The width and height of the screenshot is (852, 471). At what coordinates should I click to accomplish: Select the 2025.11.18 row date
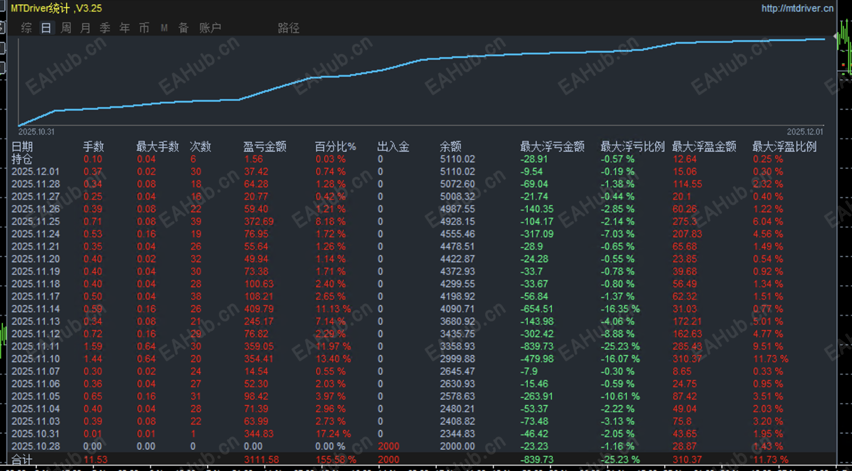[36, 284]
